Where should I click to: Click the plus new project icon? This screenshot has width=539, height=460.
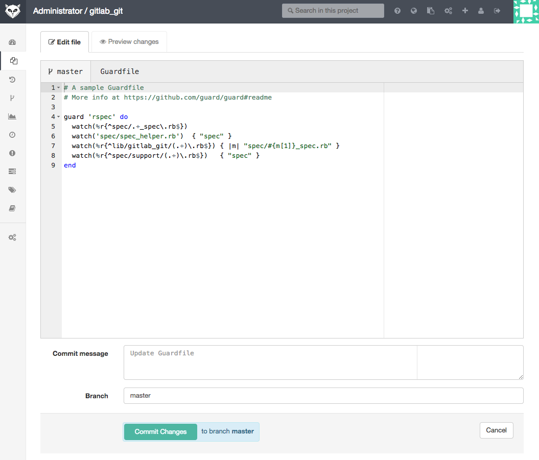point(465,11)
